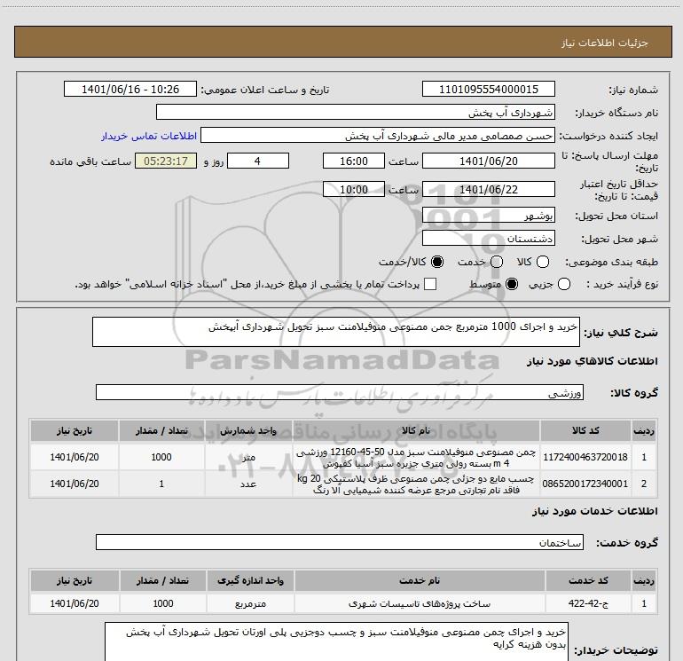This screenshot has height=661, width=683.
Task: Click the service unit cell مترمربع
Action: [x=250, y=603]
